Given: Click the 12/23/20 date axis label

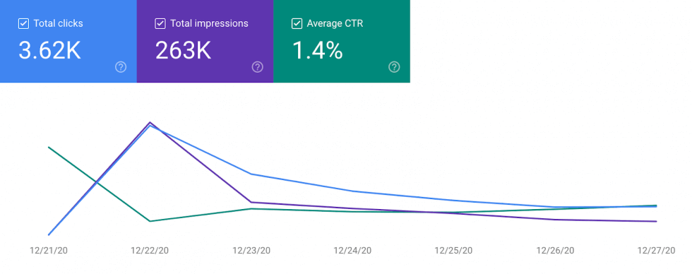Looking at the screenshot, I should point(251,251).
